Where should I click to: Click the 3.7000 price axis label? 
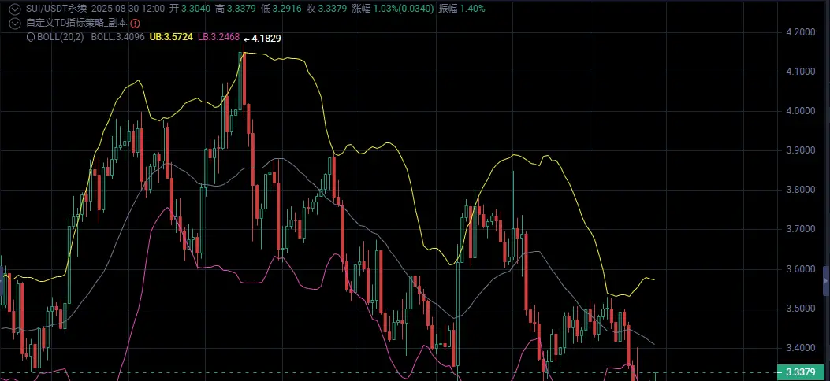tap(800, 229)
